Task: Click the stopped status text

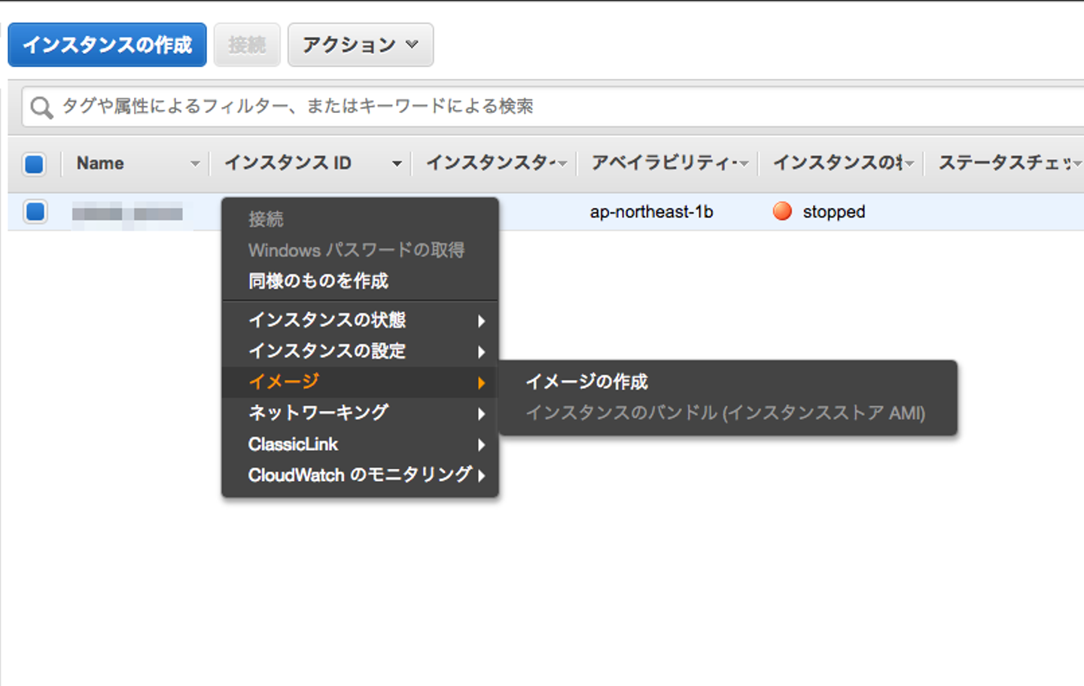Action: click(x=834, y=212)
